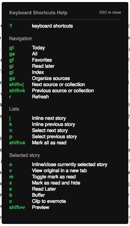Click the Selected story section heading
130x226 pixels.
(24, 155)
